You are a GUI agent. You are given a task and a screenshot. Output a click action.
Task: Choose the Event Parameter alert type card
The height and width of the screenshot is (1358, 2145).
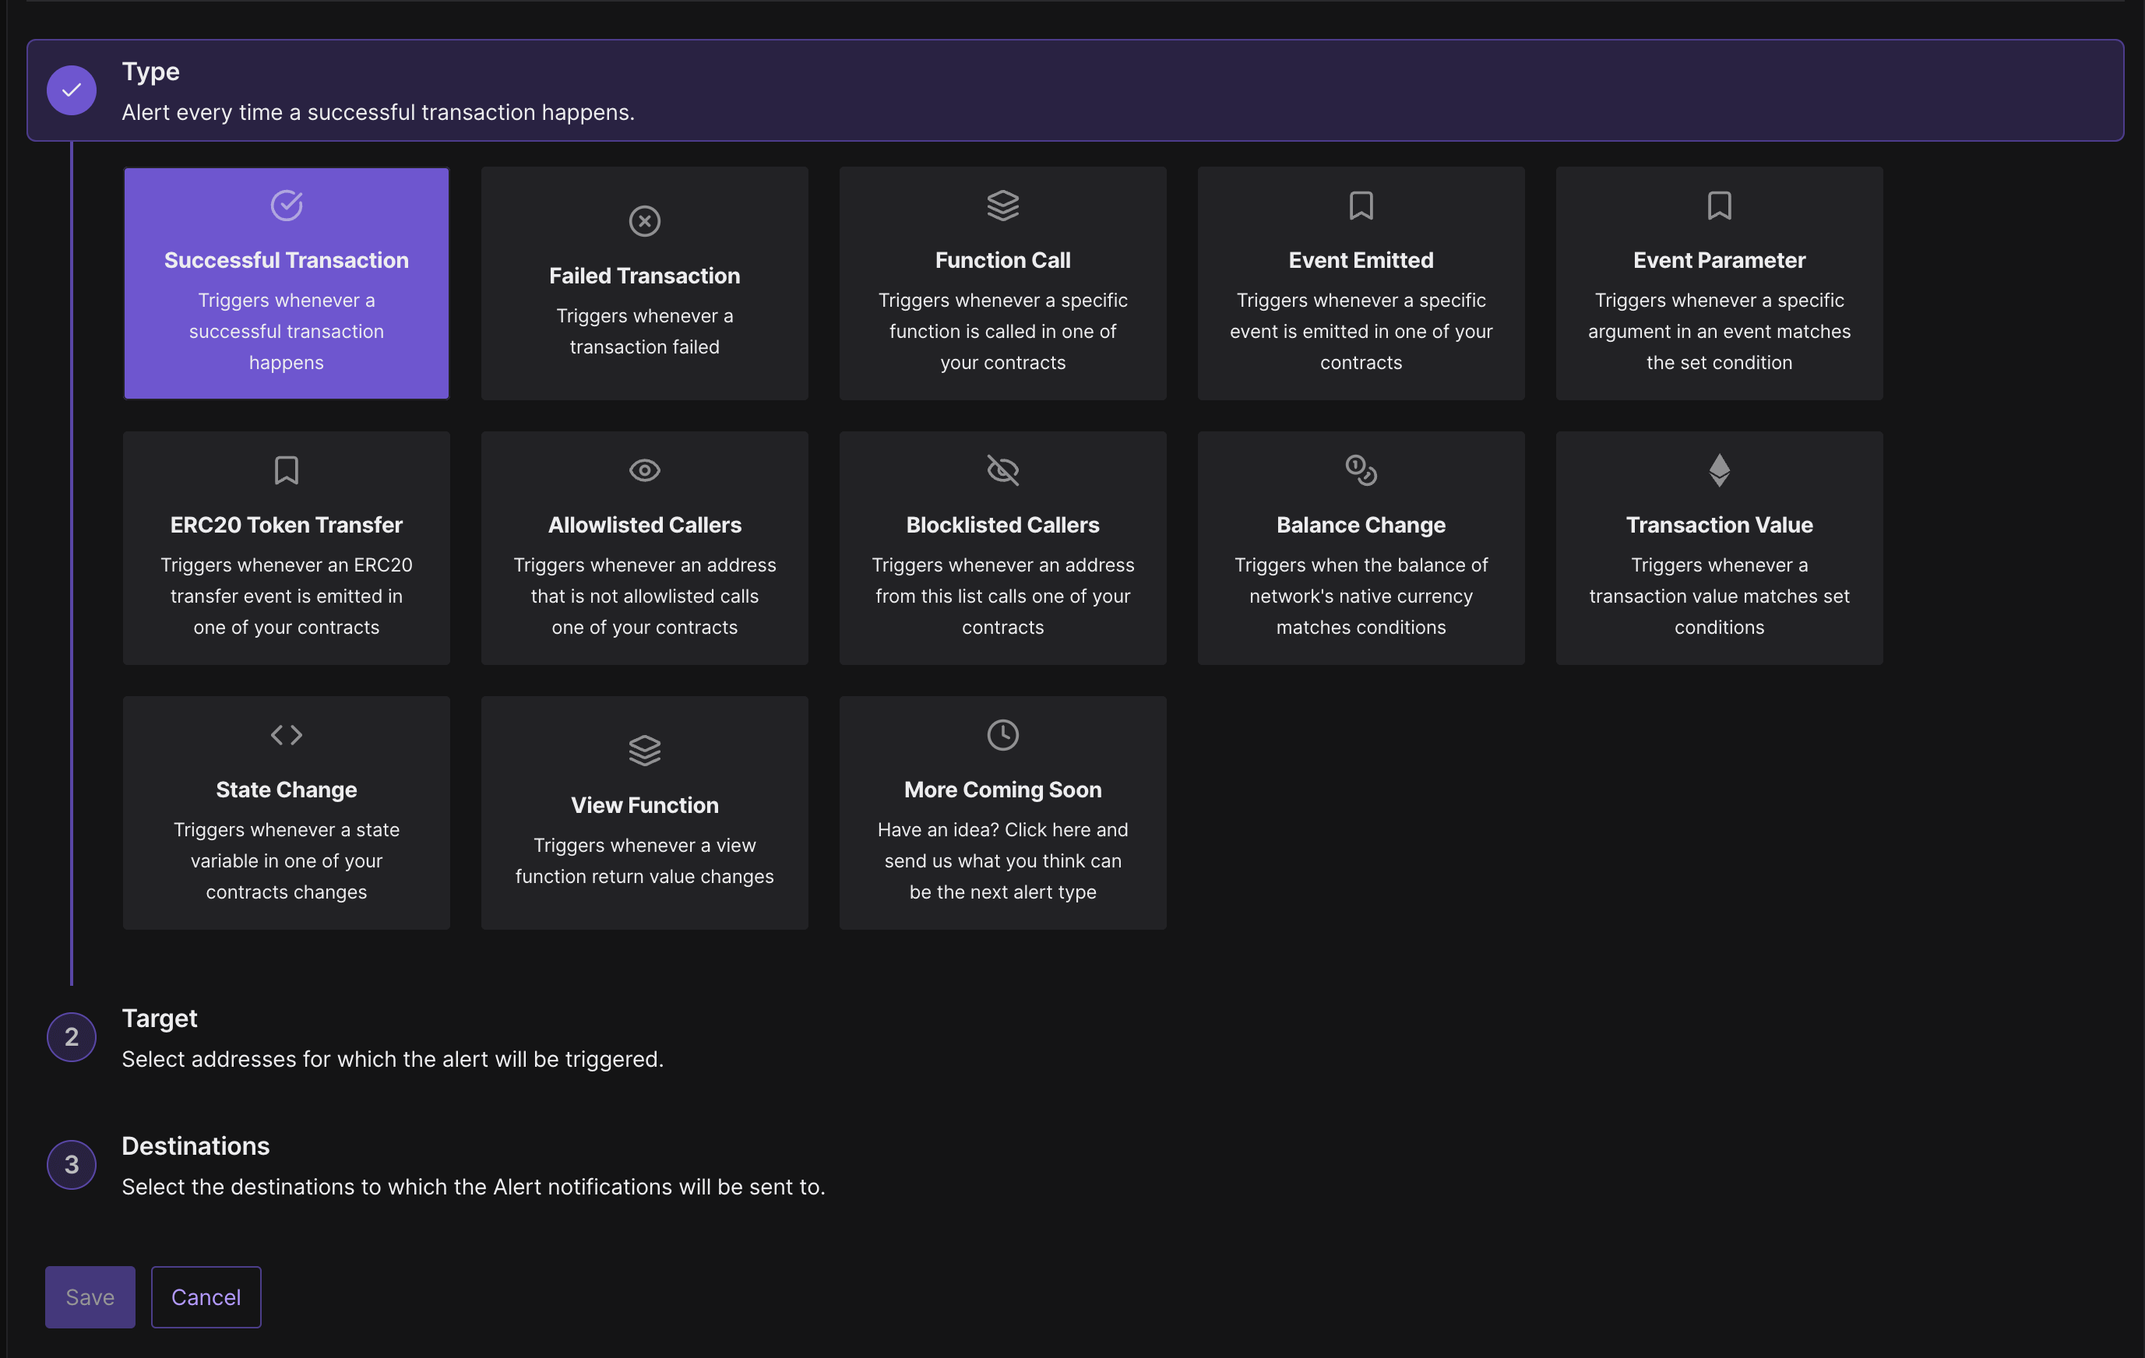click(1718, 283)
